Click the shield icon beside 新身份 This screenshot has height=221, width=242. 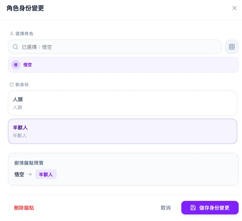click(x=11, y=85)
